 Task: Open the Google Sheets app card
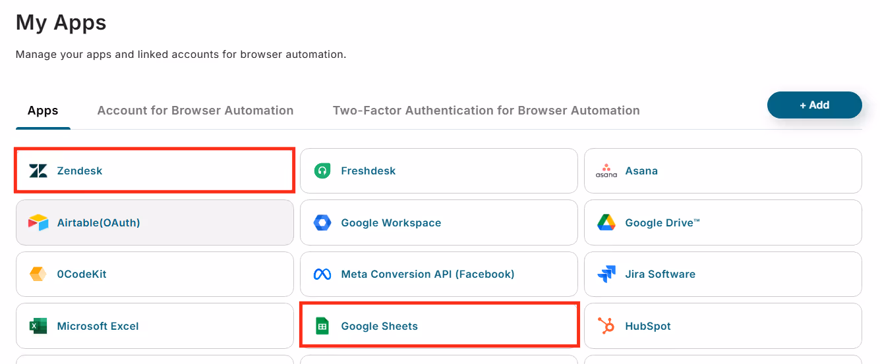[439, 326]
